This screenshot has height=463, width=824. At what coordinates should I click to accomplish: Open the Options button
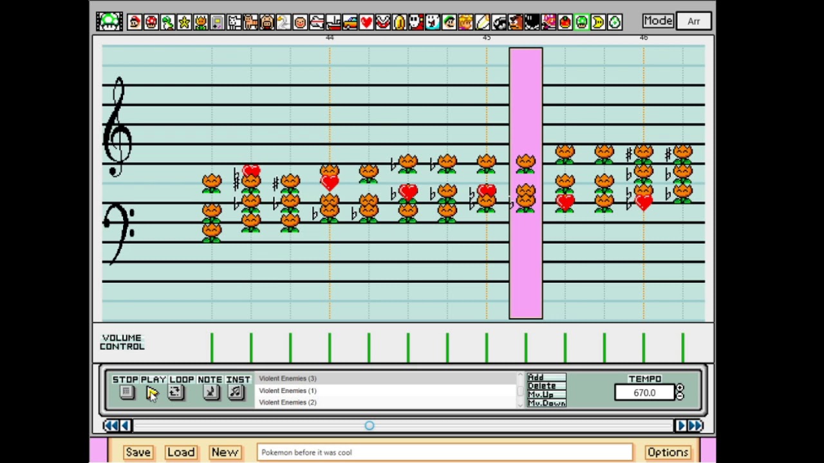[x=668, y=452]
